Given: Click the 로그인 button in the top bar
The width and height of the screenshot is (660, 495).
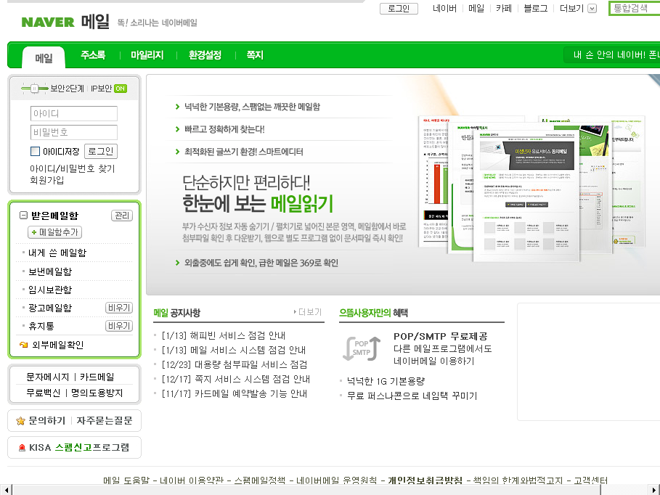Looking at the screenshot, I should pos(399,9).
